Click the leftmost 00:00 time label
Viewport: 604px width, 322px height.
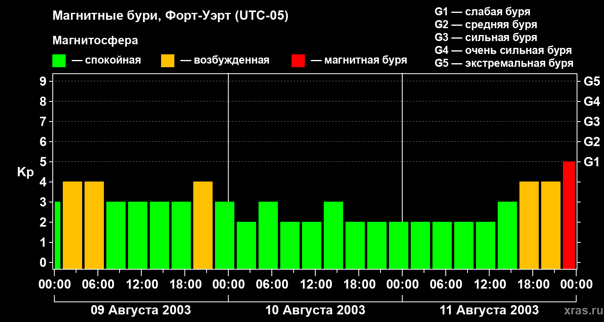[x=54, y=285]
